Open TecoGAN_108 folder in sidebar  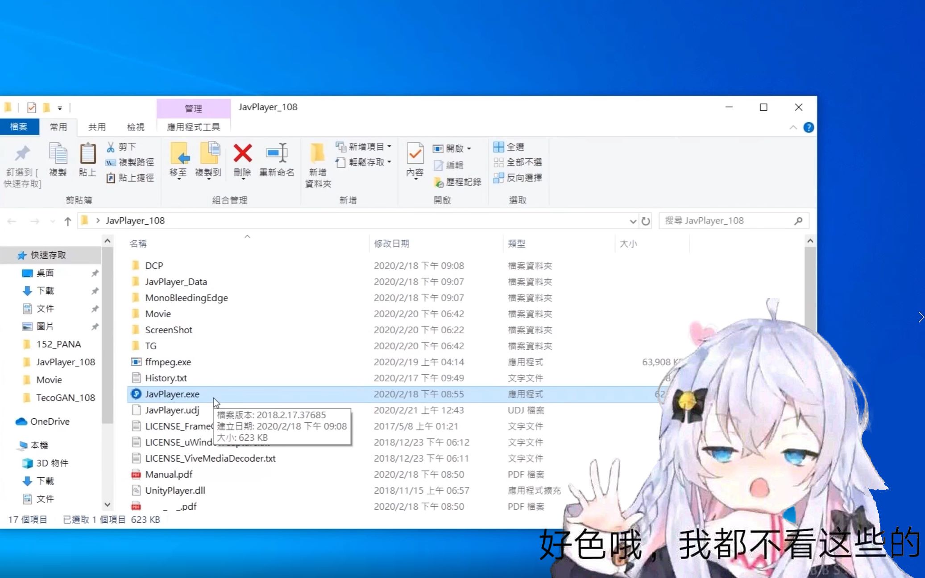(65, 398)
